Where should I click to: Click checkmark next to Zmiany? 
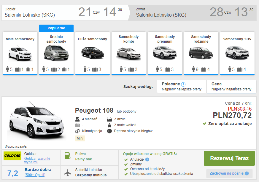tap(126, 164)
